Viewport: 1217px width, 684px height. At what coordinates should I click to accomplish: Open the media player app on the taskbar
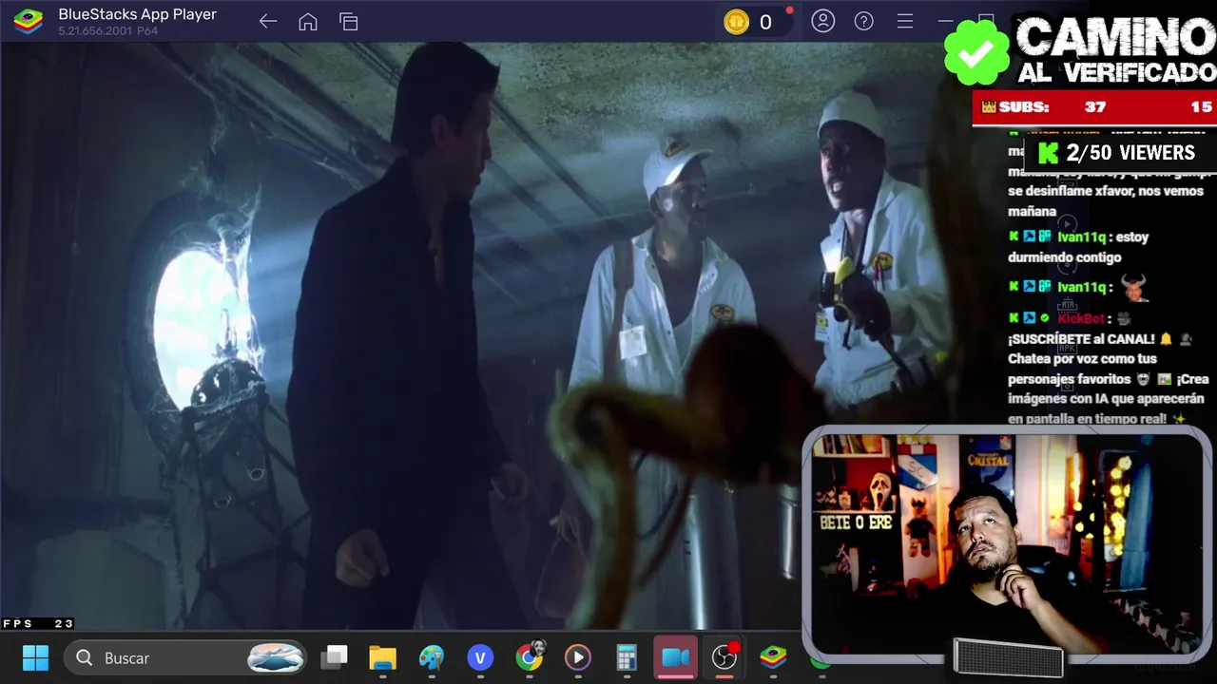click(577, 657)
